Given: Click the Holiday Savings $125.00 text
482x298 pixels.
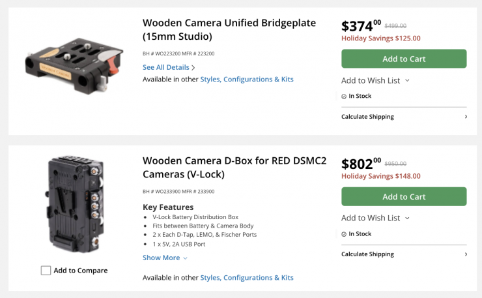Looking at the screenshot, I should click(380, 38).
